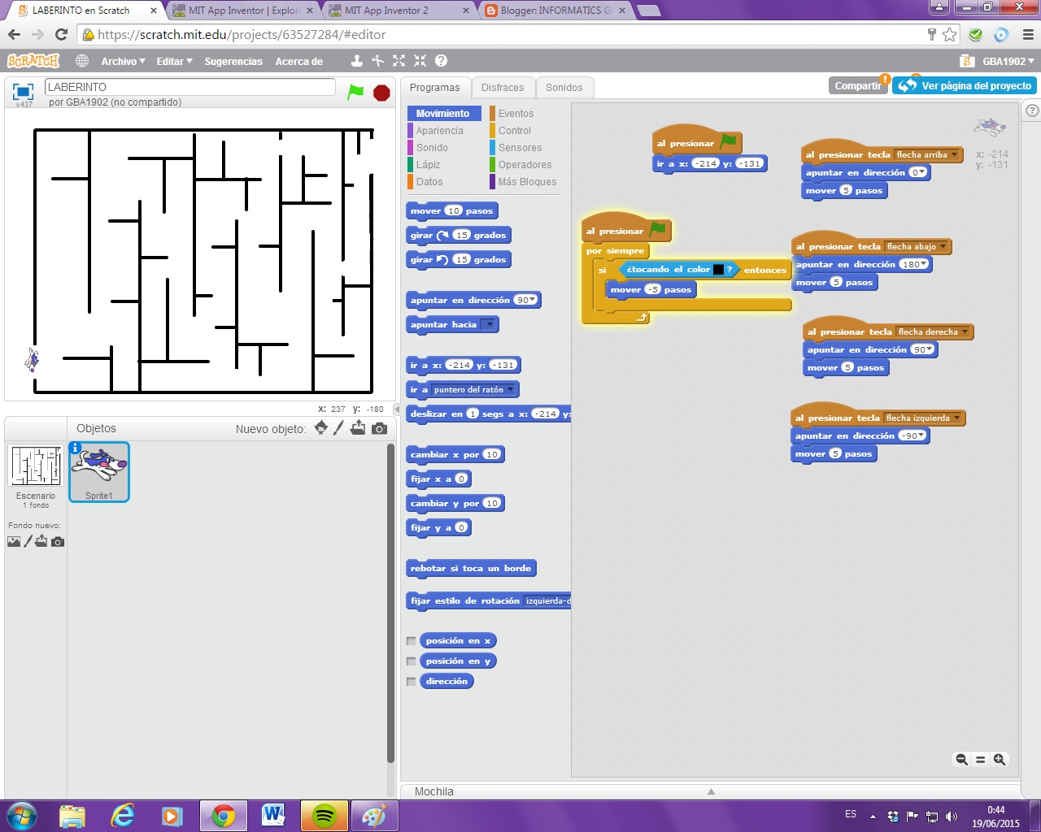Open Sprite1 info with the blue i icon
The height and width of the screenshot is (832, 1041).
pos(76,448)
